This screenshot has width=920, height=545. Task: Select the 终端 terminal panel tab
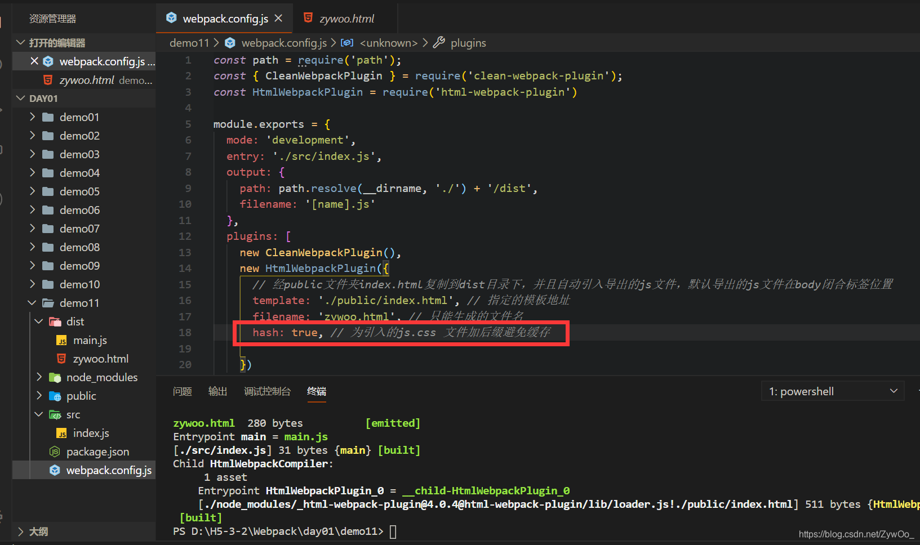point(317,391)
